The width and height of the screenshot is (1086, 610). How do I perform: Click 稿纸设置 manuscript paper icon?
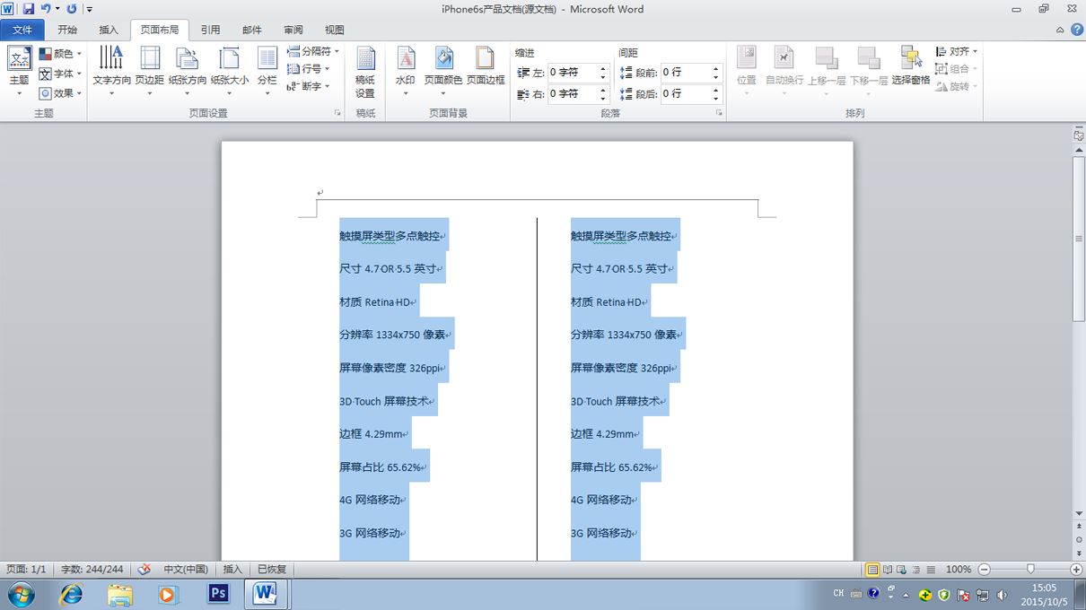point(365,72)
